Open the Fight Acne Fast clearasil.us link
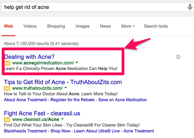 point(42,113)
